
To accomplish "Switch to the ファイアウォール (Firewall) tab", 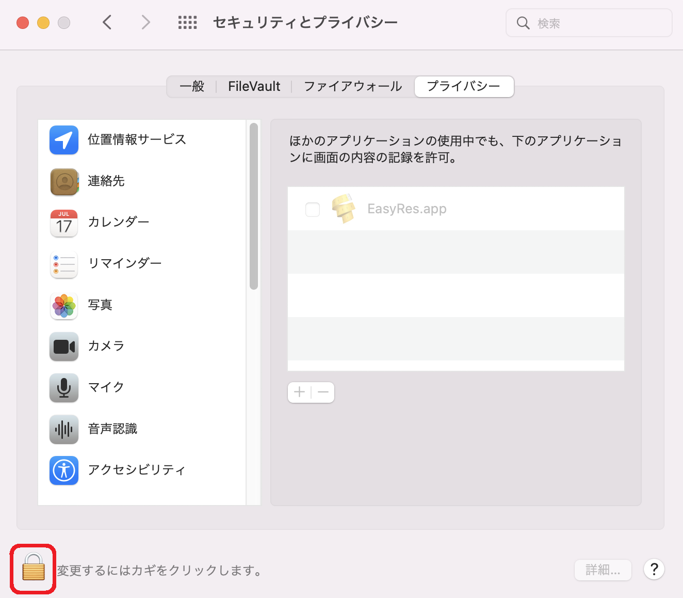I will [x=353, y=86].
